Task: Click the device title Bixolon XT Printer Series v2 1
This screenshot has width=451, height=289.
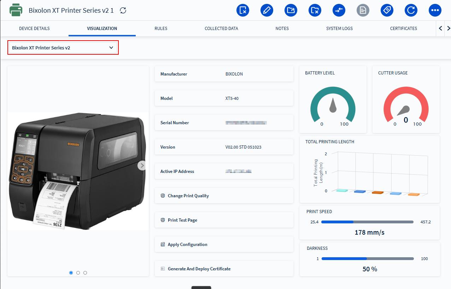Action: 71,11
